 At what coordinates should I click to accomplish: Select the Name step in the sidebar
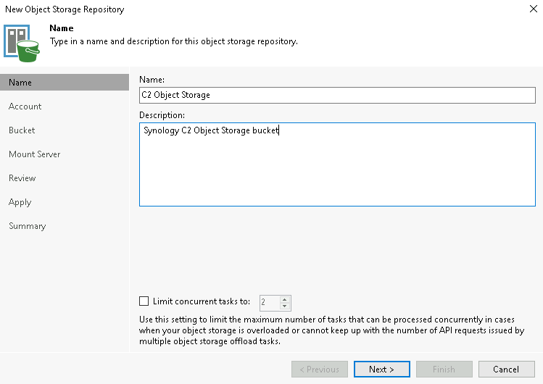coord(65,83)
